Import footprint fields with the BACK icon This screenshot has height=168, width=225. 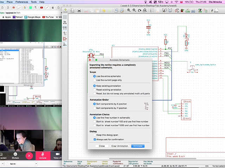point(216,10)
